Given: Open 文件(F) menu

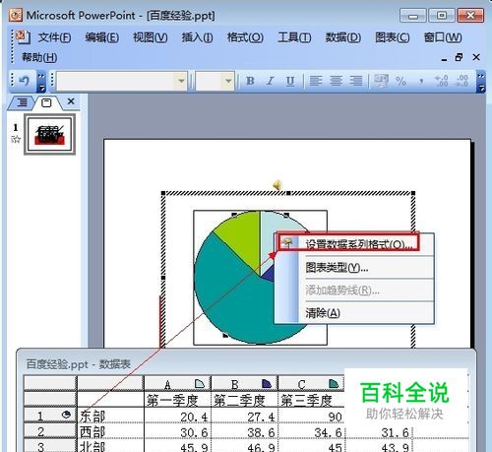Looking at the screenshot, I should click(54, 37).
